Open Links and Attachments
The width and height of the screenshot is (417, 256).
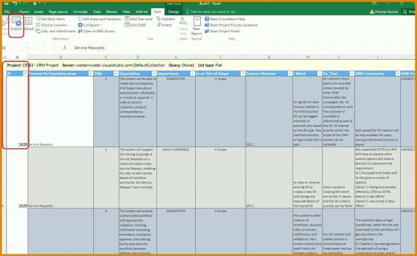pos(56,31)
